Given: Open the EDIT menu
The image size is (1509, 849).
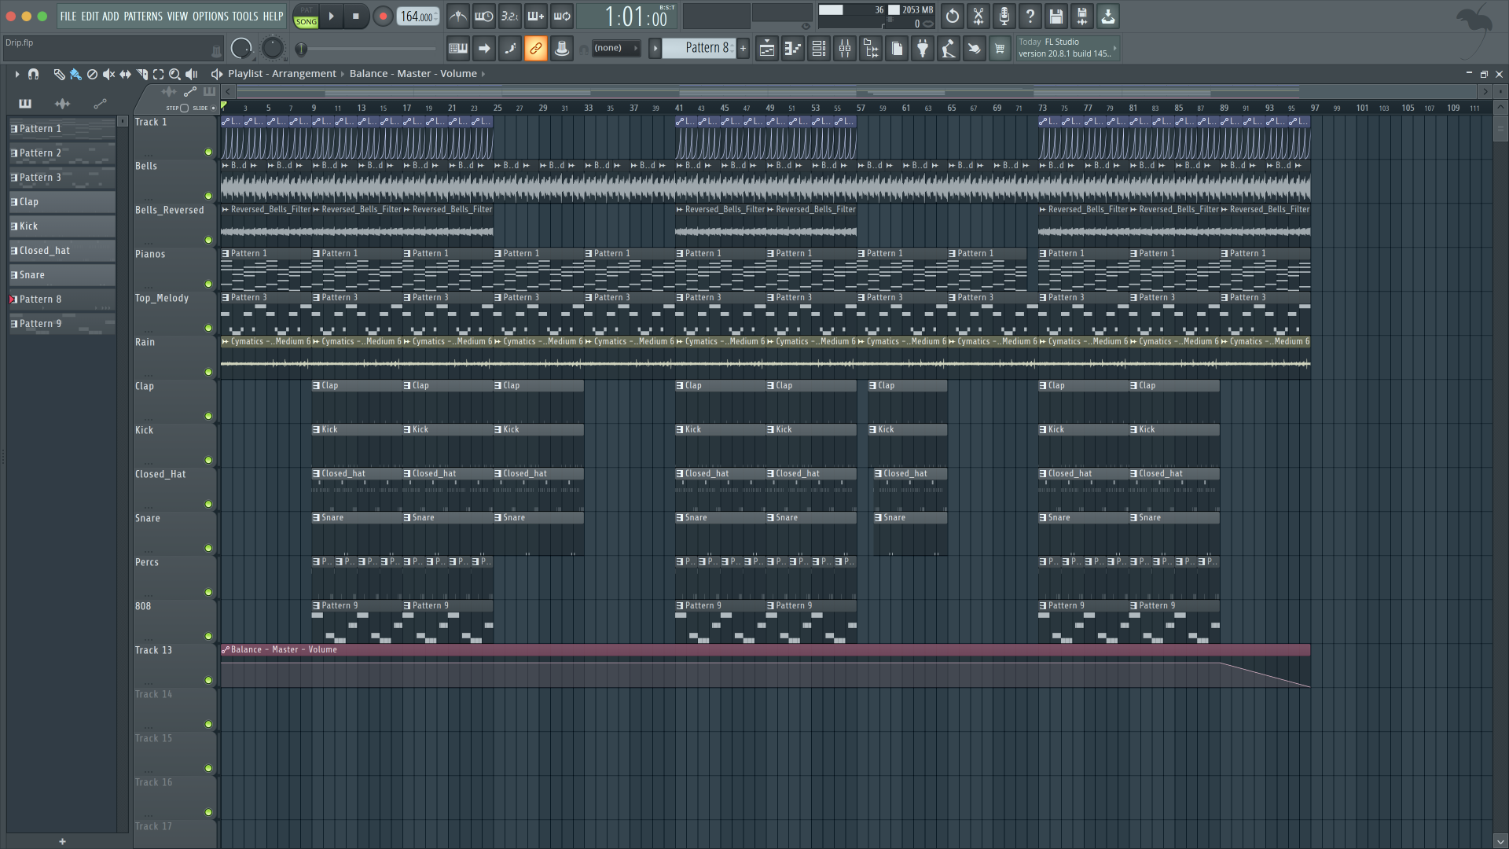Looking at the screenshot, I should click(x=90, y=17).
